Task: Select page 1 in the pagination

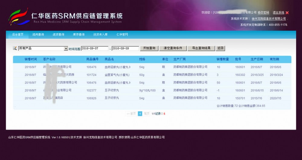Action: (140, 114)
